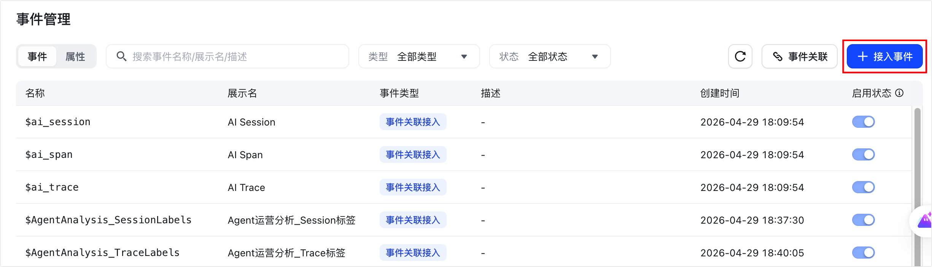Screen dimensions: 932x267
Task: Click the plus icon in 接入事件
Action: point(863,57)
